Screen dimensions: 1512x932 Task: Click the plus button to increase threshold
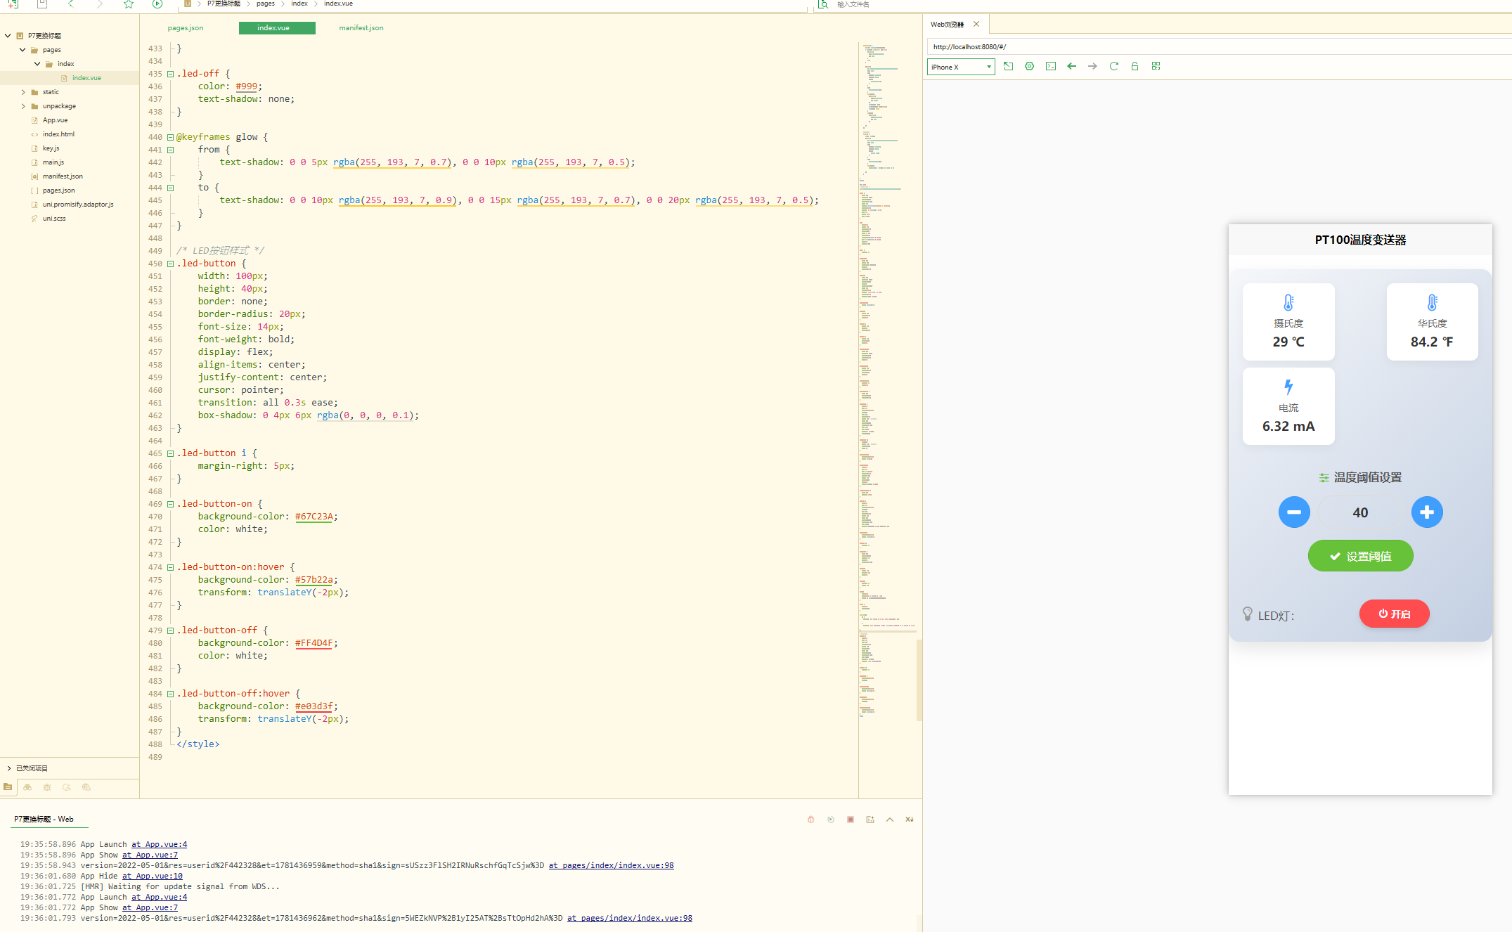coord(1426,512)
